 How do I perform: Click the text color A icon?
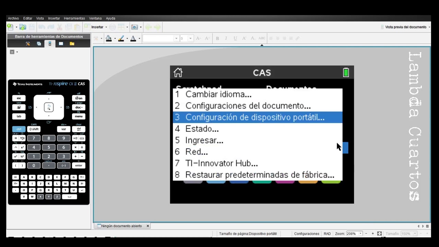[133, 38]
